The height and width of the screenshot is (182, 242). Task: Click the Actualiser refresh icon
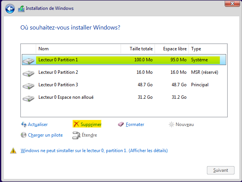[24, 124]
